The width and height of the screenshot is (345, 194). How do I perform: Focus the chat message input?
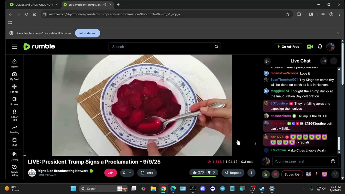point(301,161)
